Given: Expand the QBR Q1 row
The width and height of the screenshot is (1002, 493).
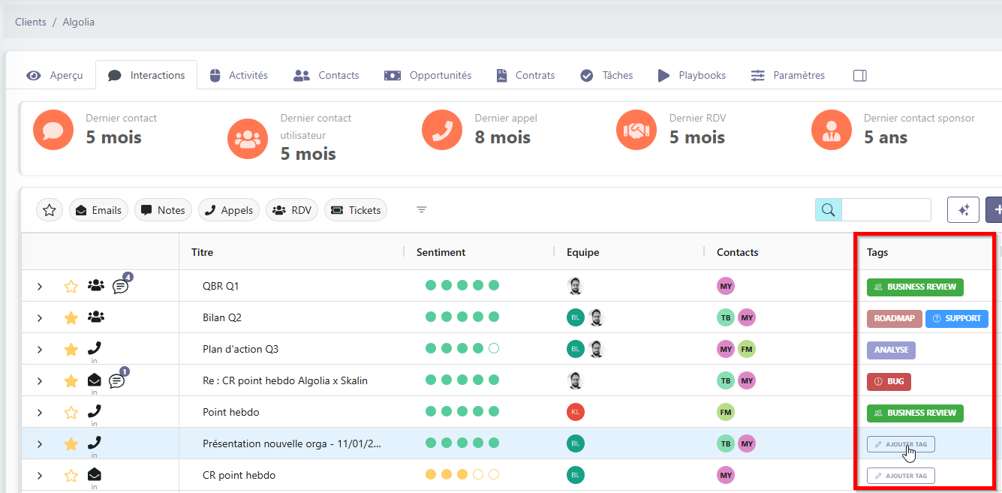Looking at the screenshot, I should [40, 286].
